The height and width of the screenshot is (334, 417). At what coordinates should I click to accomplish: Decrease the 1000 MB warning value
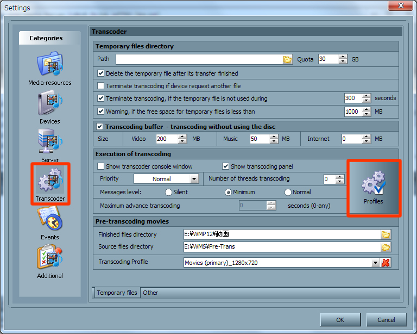click(367, 114)
